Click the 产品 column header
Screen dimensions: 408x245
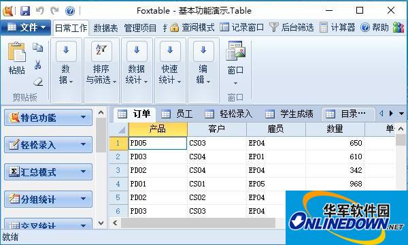[158, 129]
